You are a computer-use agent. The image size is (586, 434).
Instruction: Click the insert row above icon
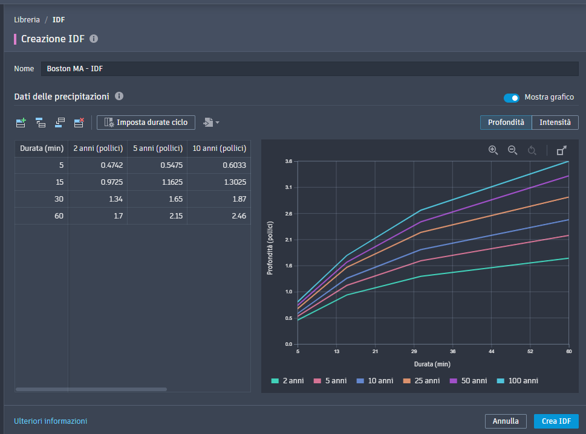tap(41, 123)
